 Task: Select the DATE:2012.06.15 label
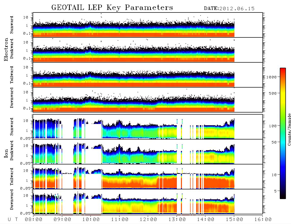point(229,9)
